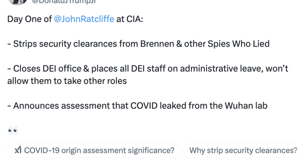This screenshot has width=308, height=162.
Task: Click the "Day One of" text
Action: (x=29, y=19)
